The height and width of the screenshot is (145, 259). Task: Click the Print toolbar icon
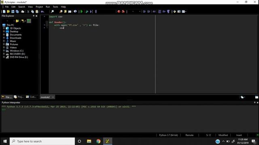[x=23, y=12]
